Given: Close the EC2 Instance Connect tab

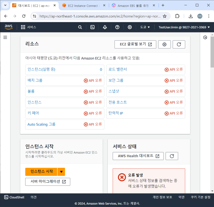Looking at the screenshot, I should pyautogui.click(x=104, y=5).
